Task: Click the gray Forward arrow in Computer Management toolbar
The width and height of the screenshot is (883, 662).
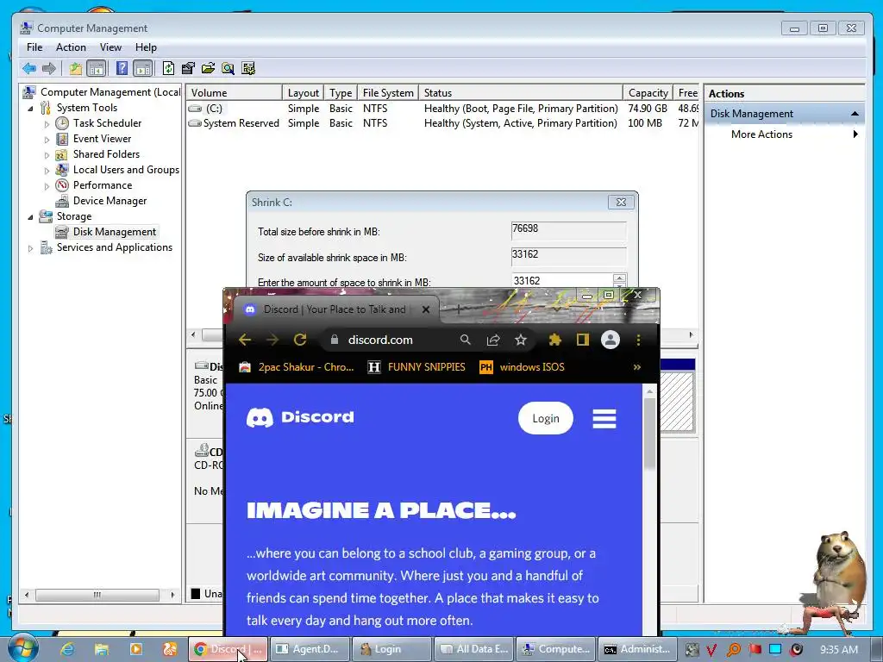Action: pyautogui.click(x=49, y=69)
